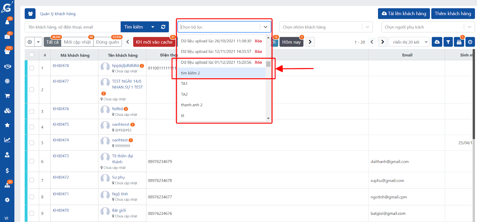Open the line chart sidebar icon
The height and width of the screenshot is (222, 477).
(x=7, y=140)
